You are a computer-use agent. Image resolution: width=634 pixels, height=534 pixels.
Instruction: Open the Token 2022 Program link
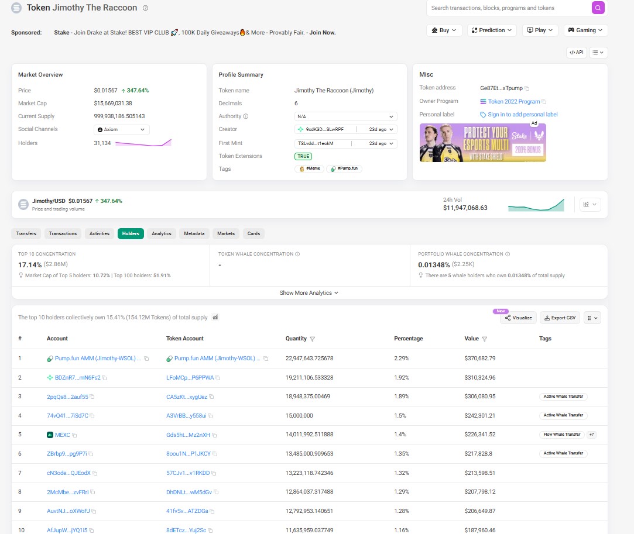pos(513,102)
